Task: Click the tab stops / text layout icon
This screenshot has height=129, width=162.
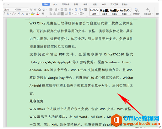Action: pos(85,9)
